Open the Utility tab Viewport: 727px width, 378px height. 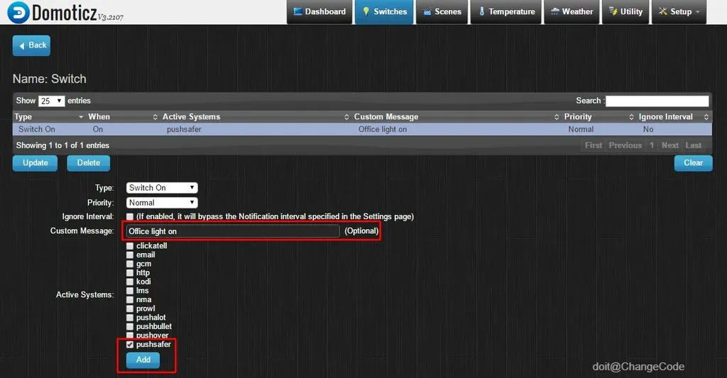pyautogui.click(x=625, y=11)
